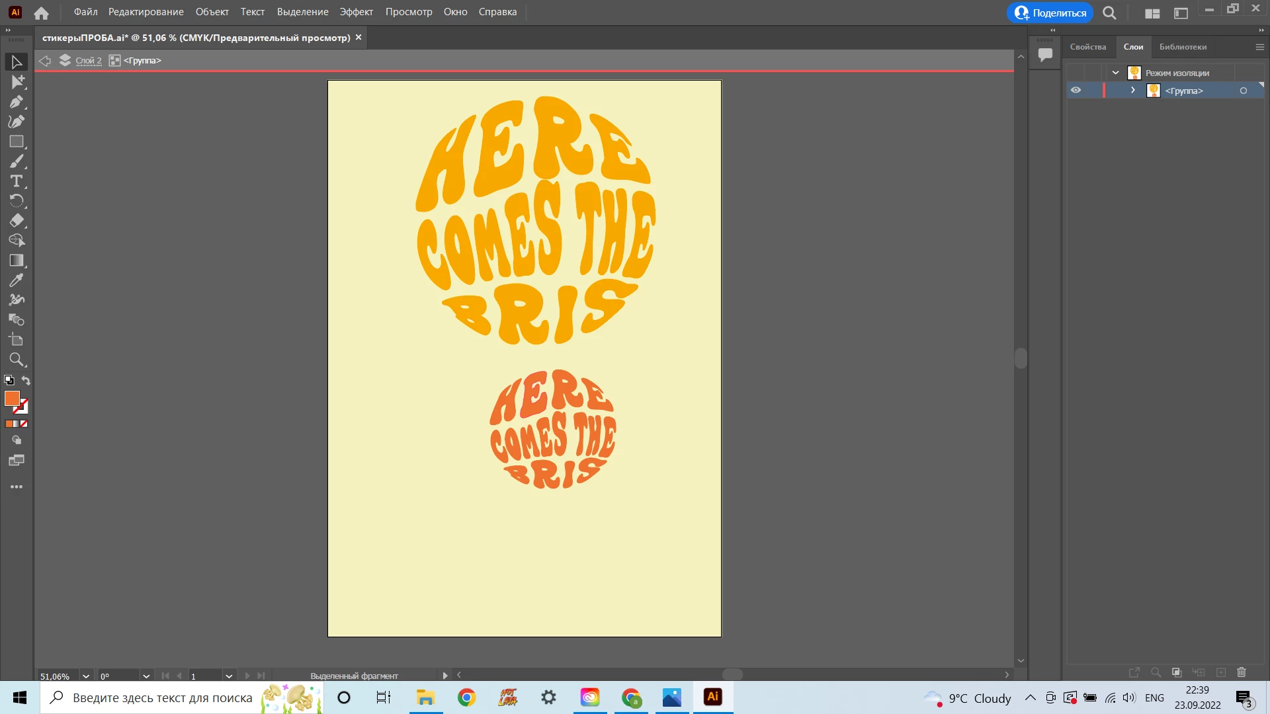Expand the <Группа> layer contents
Screen dimensions: 1270x714
[1133, 91]
